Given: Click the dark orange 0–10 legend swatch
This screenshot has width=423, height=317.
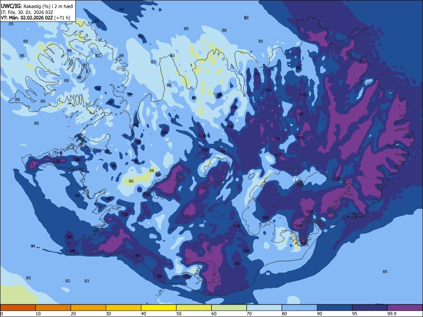Looking at the screenshot, I should (18, 308).
